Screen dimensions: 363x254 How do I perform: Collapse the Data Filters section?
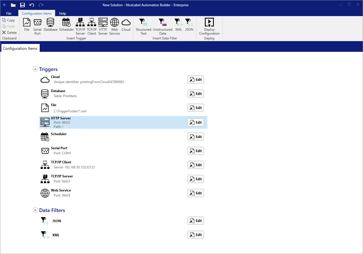(35, 210)
